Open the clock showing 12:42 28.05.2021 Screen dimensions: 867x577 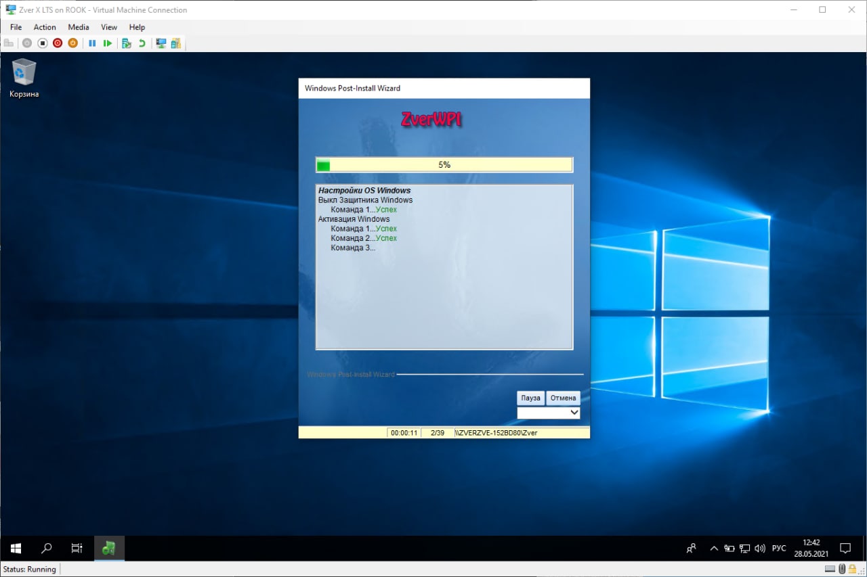click(811, 549)
